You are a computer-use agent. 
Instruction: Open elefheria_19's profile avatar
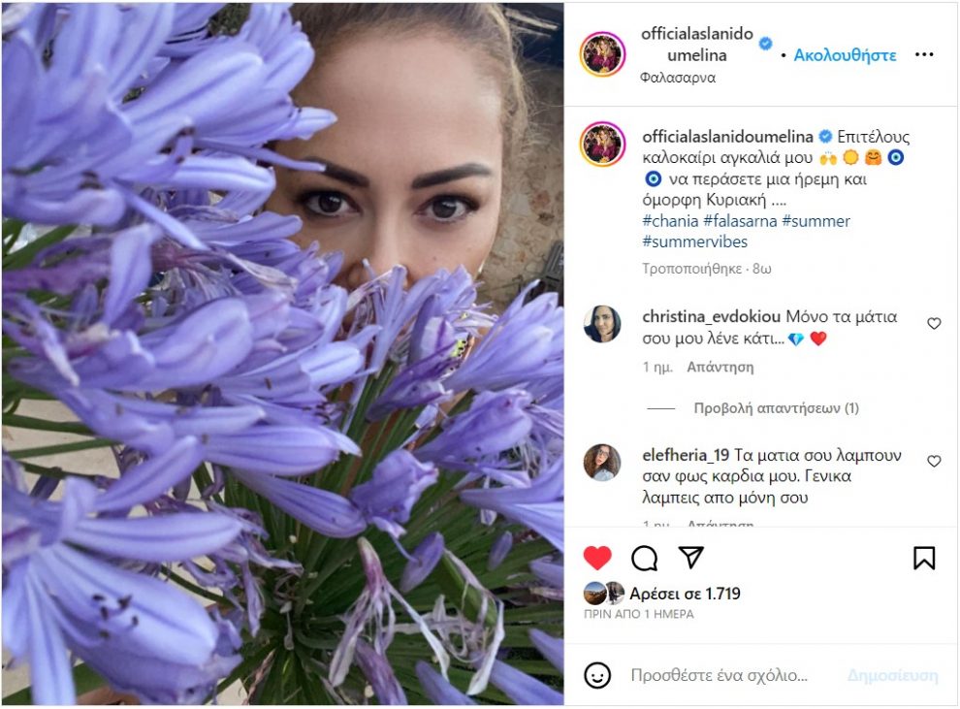coord(602,462)
